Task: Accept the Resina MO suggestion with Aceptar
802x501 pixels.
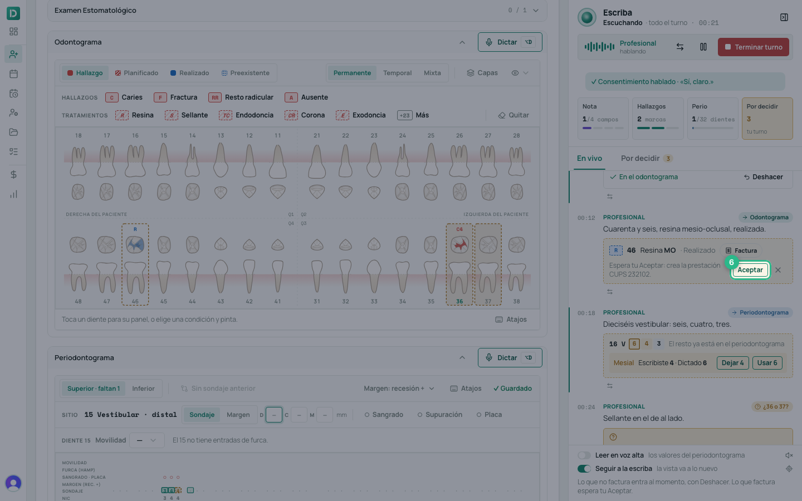Action: pyautogui.click(x=750, y=270)
